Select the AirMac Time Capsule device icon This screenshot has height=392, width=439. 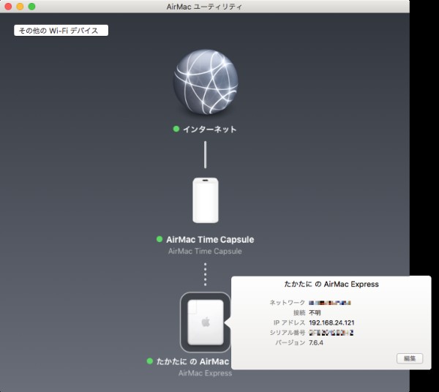click(x=206, y=200)
